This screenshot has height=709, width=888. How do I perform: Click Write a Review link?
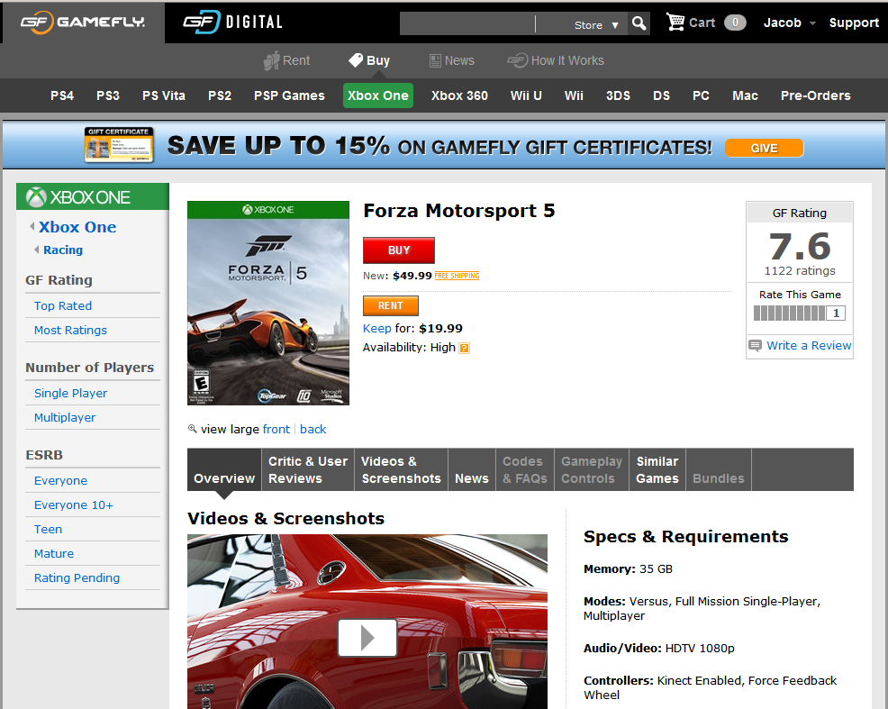809,345
